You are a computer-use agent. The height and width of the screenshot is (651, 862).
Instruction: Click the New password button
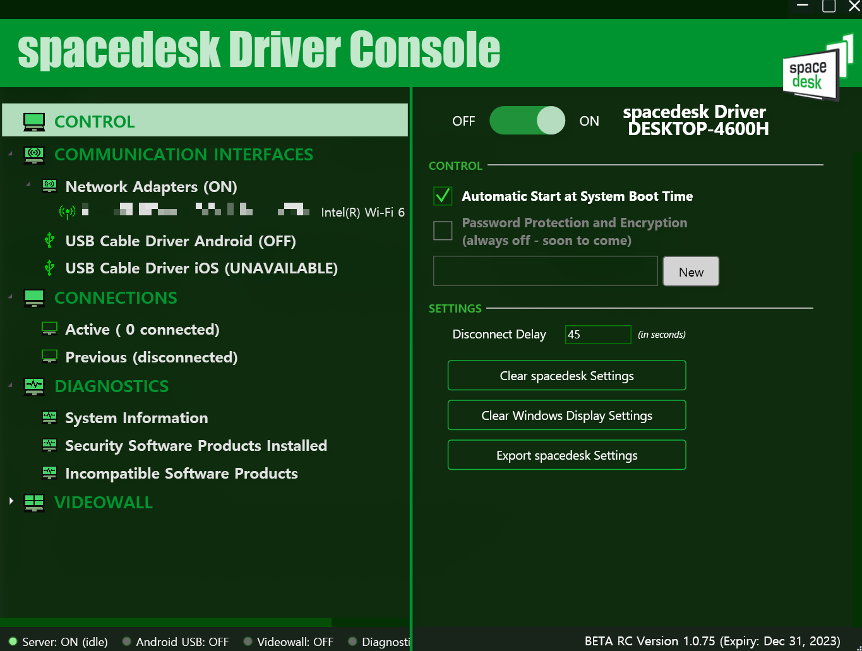(691, 272)
